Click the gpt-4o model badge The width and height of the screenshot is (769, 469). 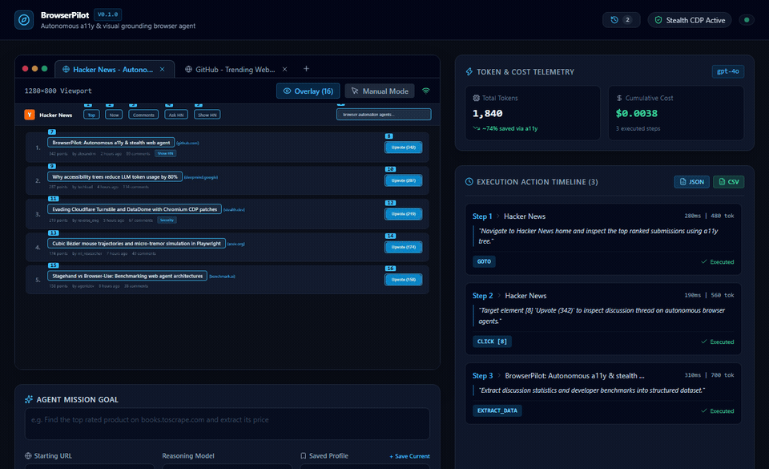tap(728, 71)
